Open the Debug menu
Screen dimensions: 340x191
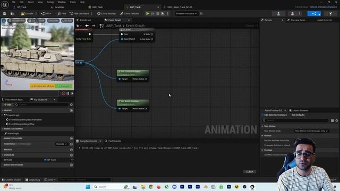[50, 2]
